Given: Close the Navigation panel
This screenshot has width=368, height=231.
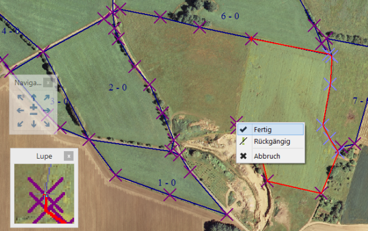Looking at the screenshot, I should click(x=48, y=83).
